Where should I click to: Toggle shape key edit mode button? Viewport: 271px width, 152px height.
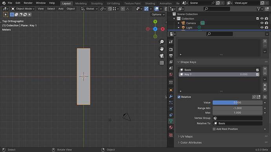pos(258,97)
